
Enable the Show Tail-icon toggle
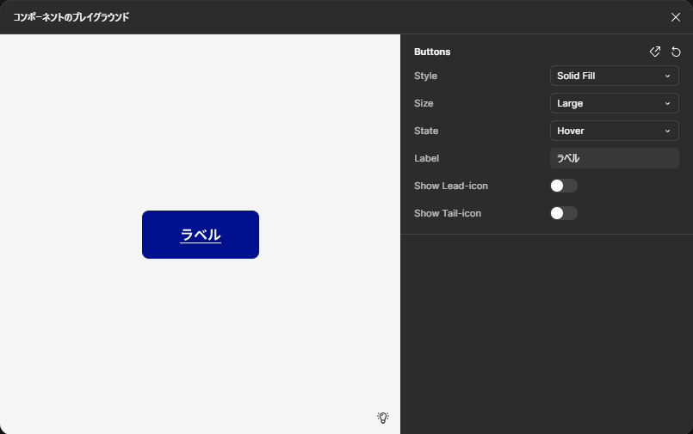[564, 213]
